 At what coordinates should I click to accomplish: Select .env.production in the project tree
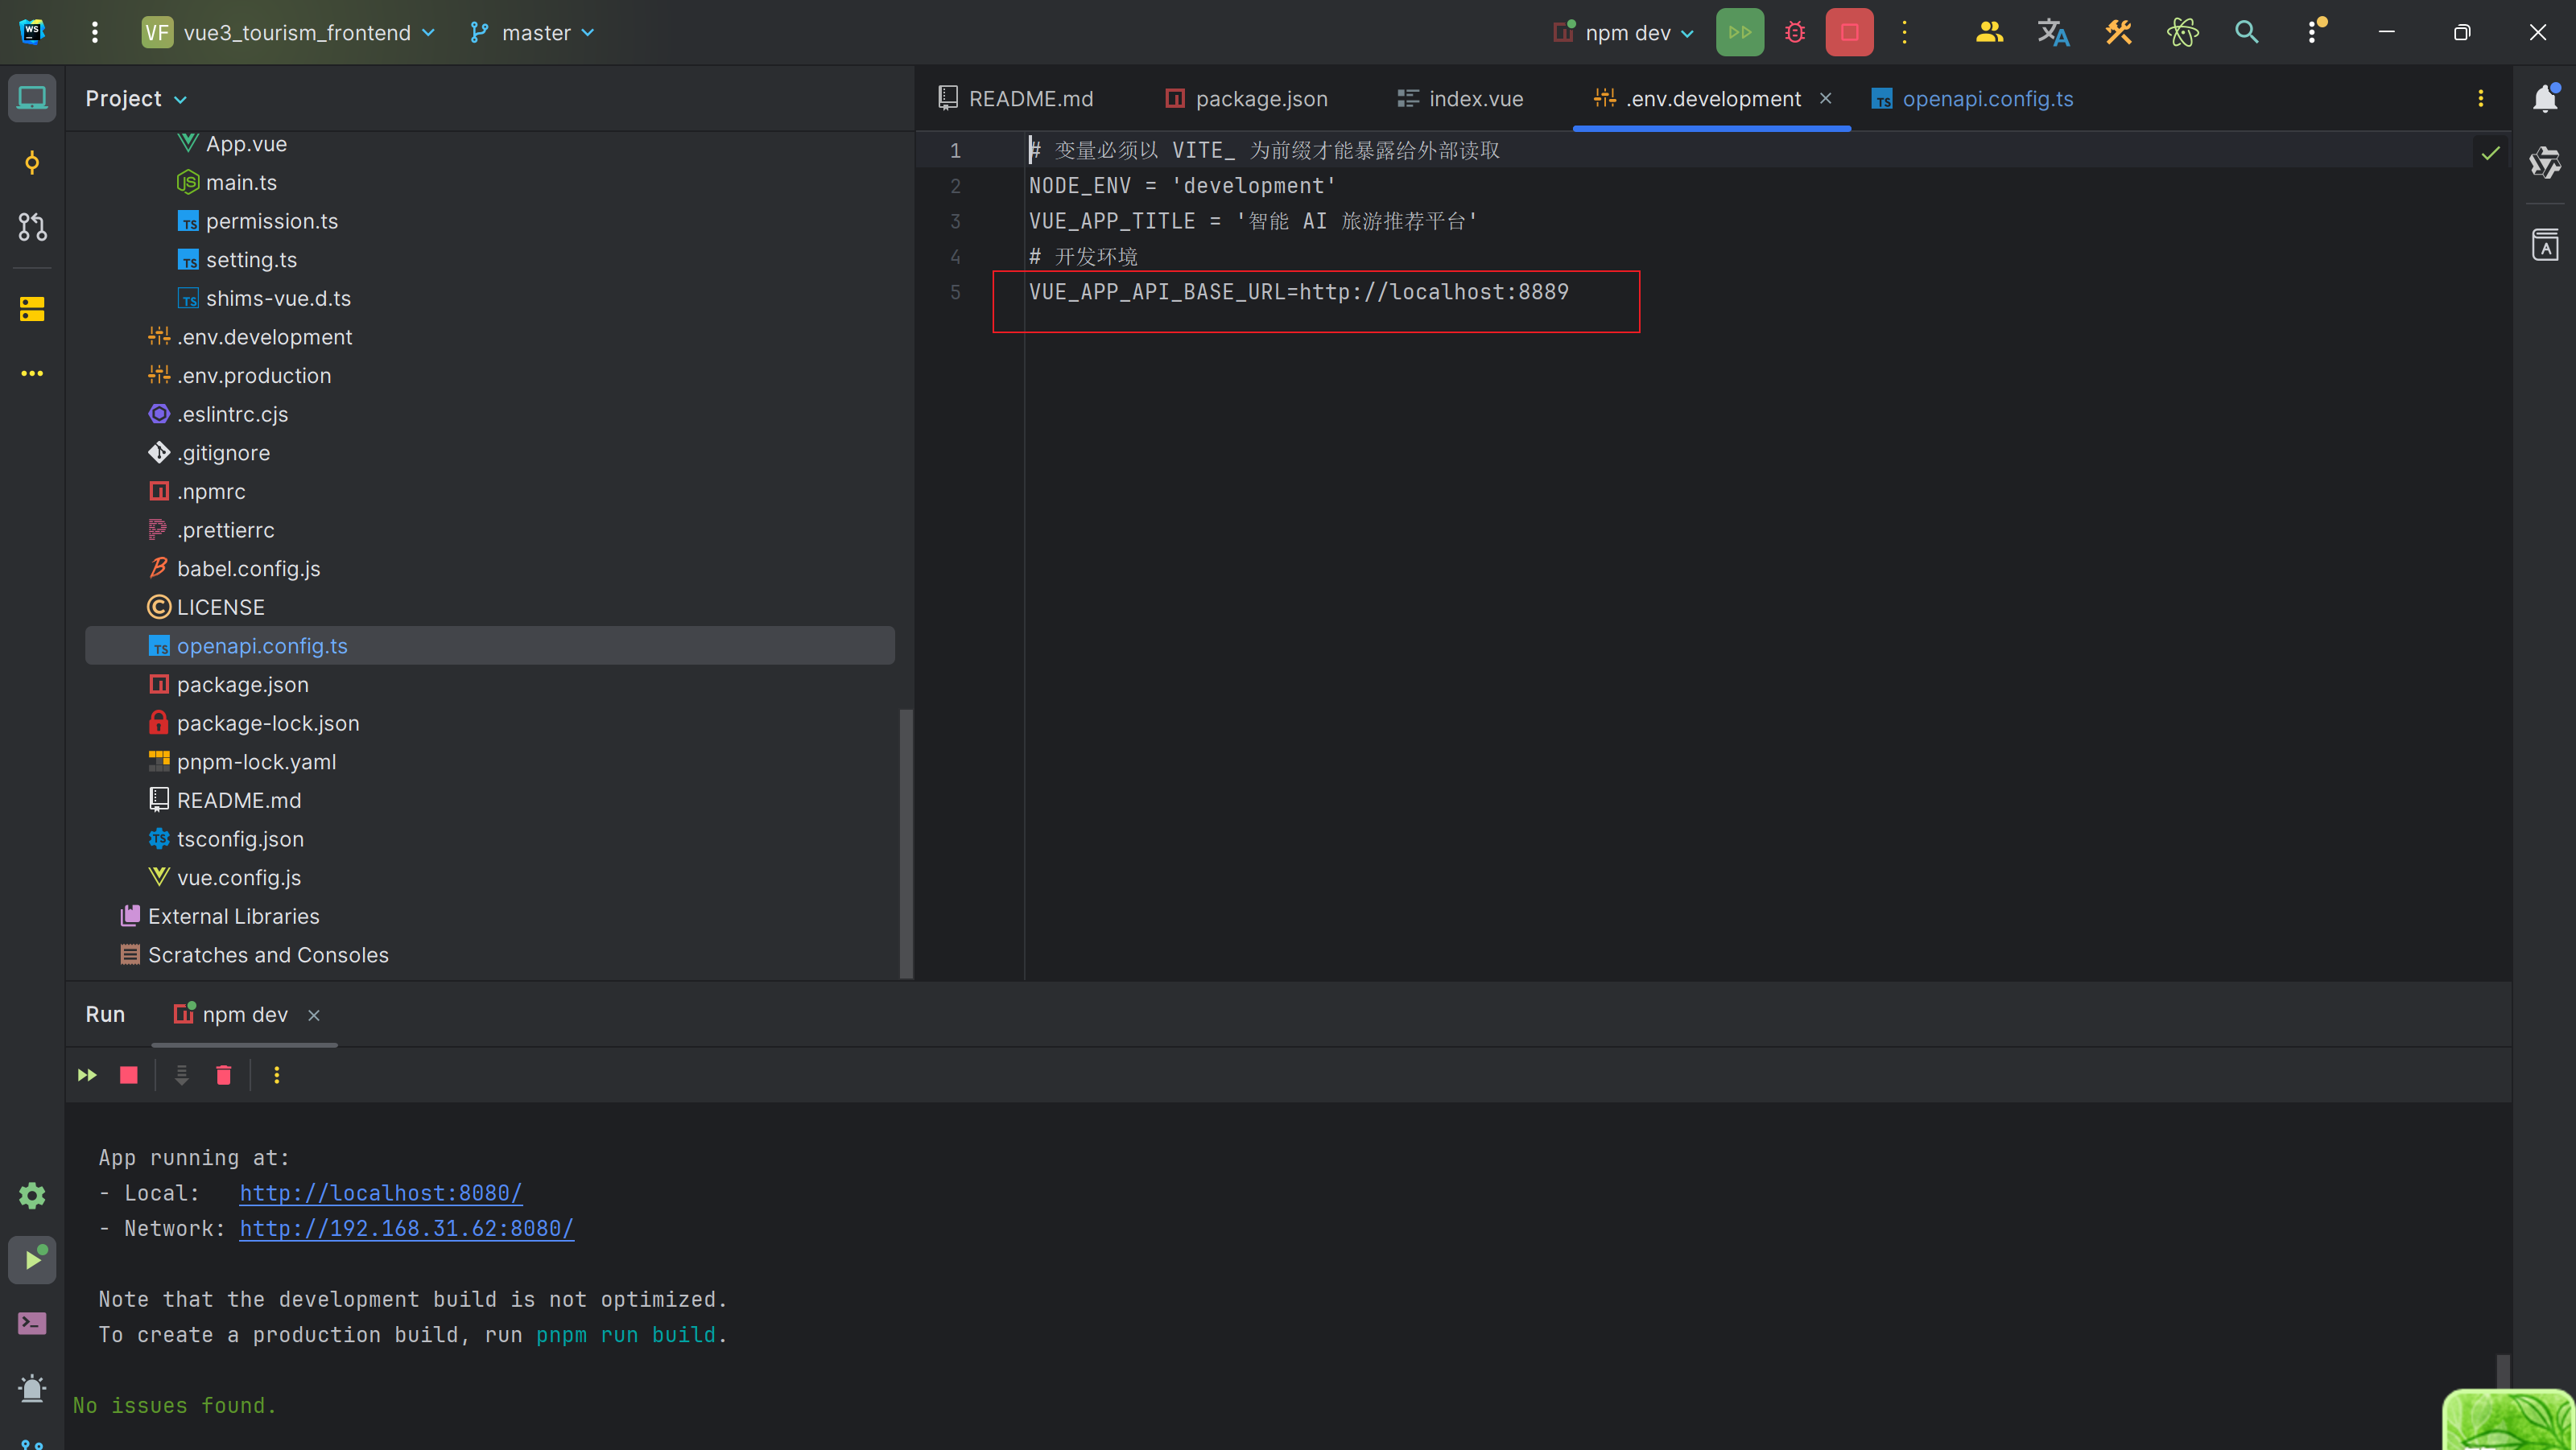coord(254,376)
